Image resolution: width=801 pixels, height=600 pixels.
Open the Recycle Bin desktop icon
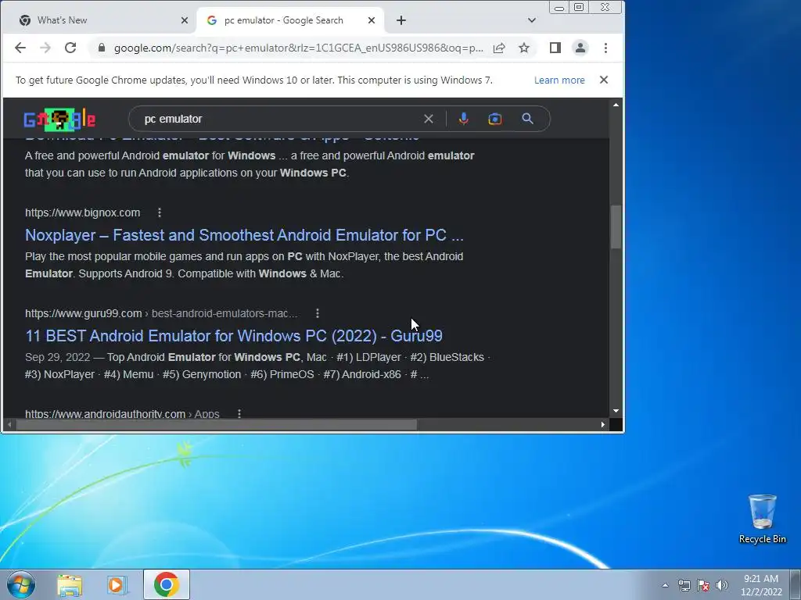click(762, 519)
